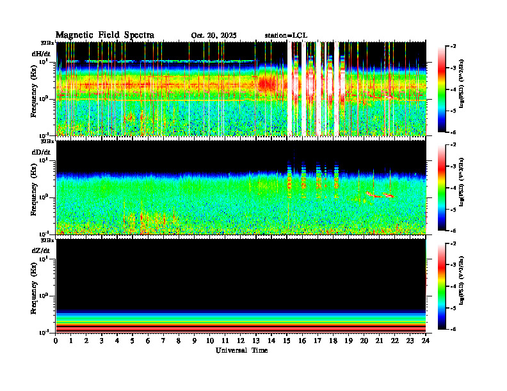
Task: Select the dD/dt panel color bar
Action: tap(442, 188)
